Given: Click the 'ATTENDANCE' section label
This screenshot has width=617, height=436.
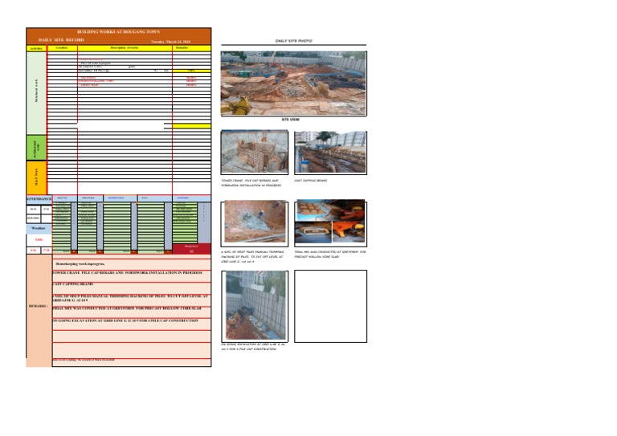Looking at the screenshot, I should click(x=39, y=199).
